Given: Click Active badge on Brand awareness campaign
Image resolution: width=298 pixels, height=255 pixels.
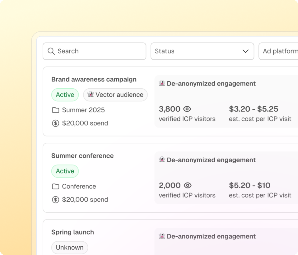Looking at the screenshot, I should coord(65,95).
